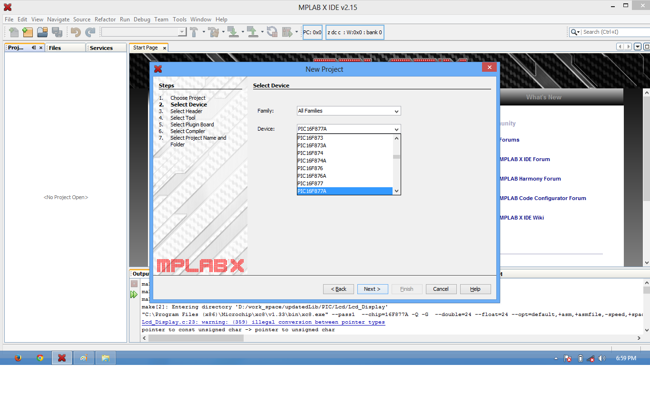Click the Clean and Build hammer-broom icon
This screenshot has width=650, height=402.
(214, 32)
